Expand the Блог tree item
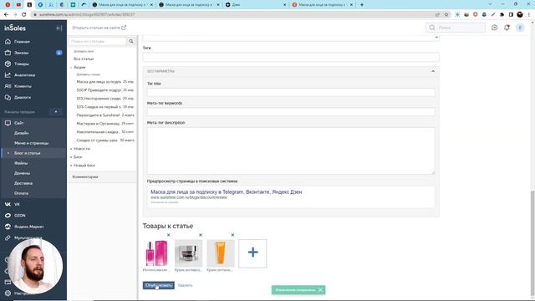535x301 pixels. coord(71,157)
